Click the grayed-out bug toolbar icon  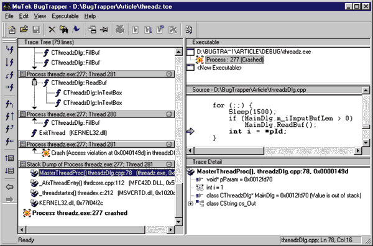[x=120, y=30]
